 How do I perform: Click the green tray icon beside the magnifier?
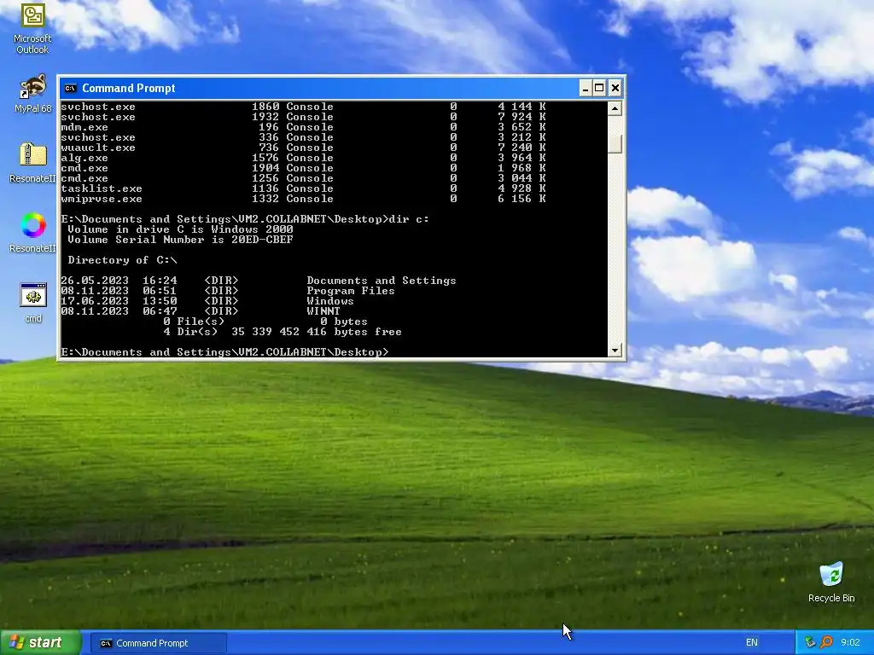(811, 643)
